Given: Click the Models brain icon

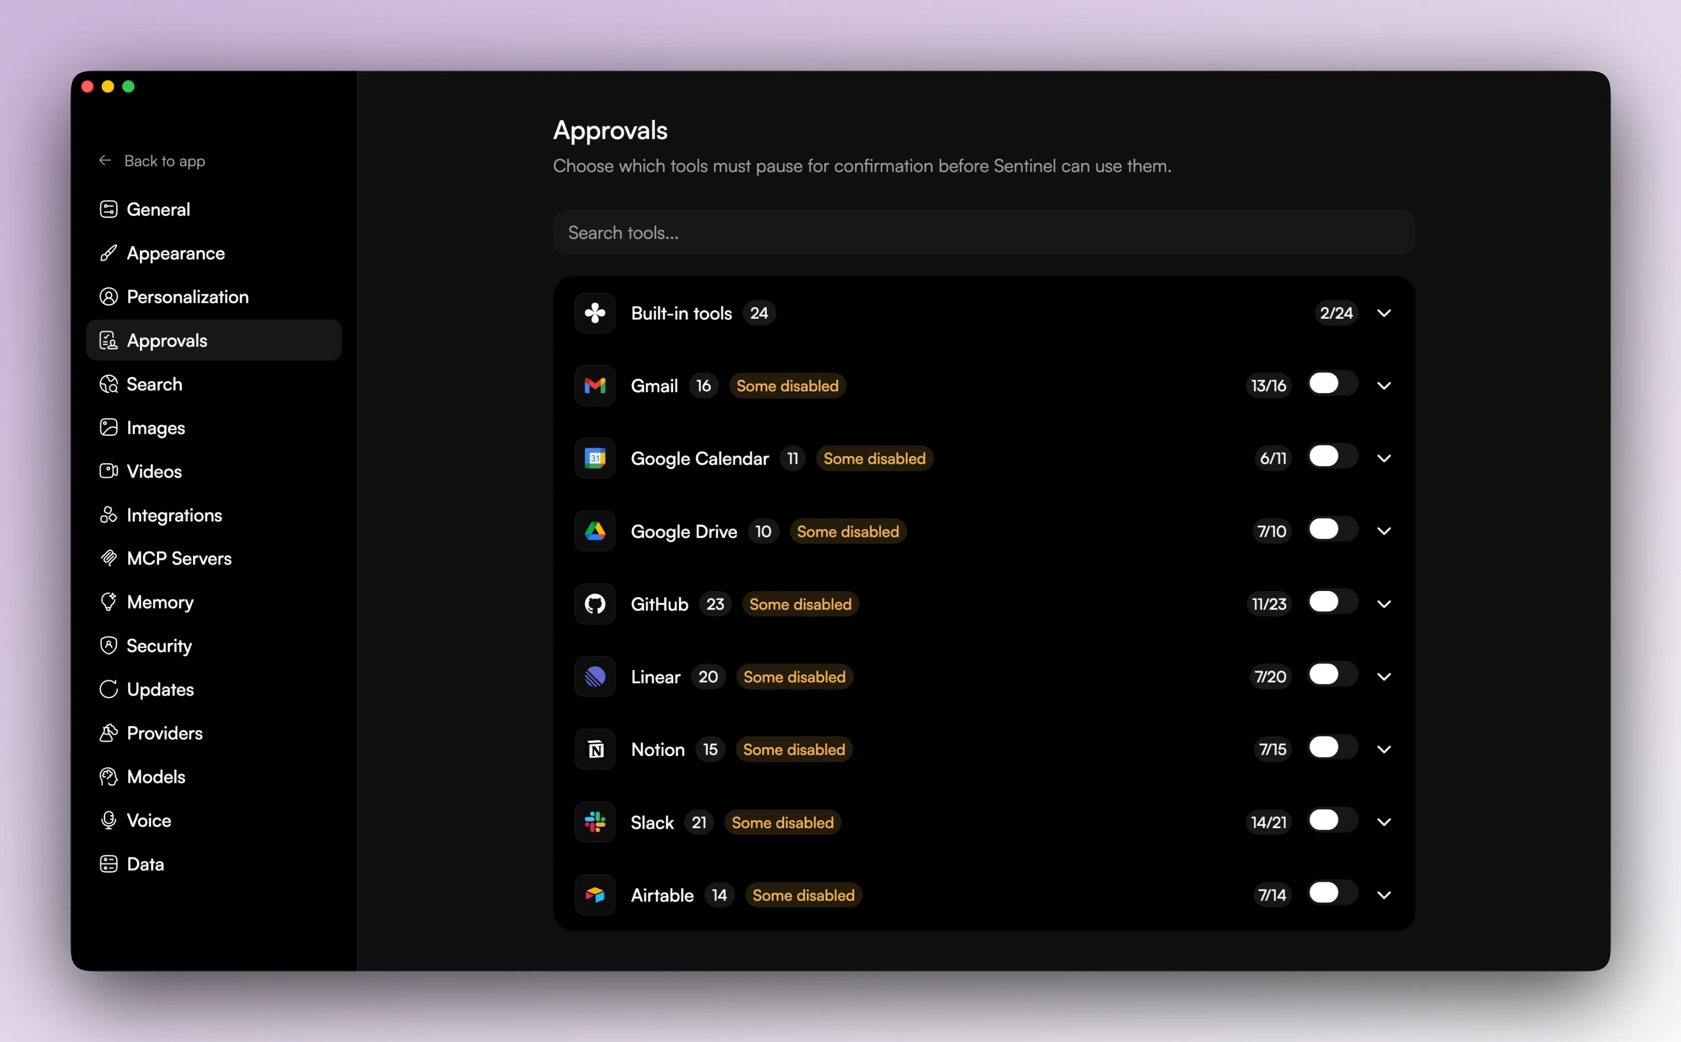Looking at the screenshot, I should 108,777.
